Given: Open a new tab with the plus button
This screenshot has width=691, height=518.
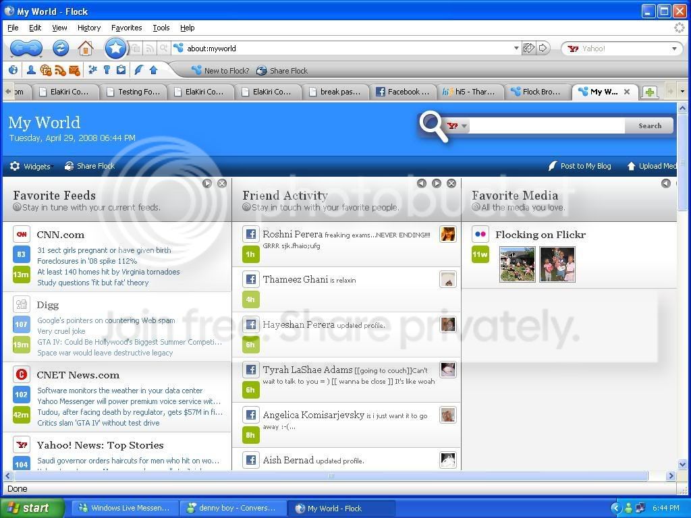Looking at the screenshot, I should click(649, 92).
